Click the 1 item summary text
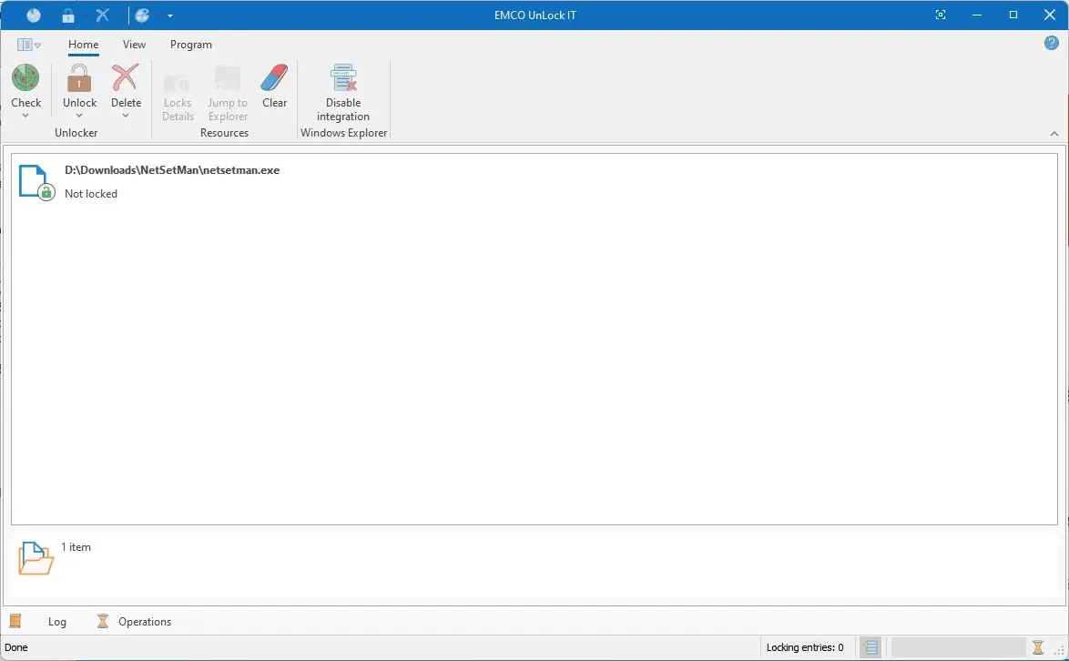Screen dimensions: 1069x661 (x=76, y=547)
